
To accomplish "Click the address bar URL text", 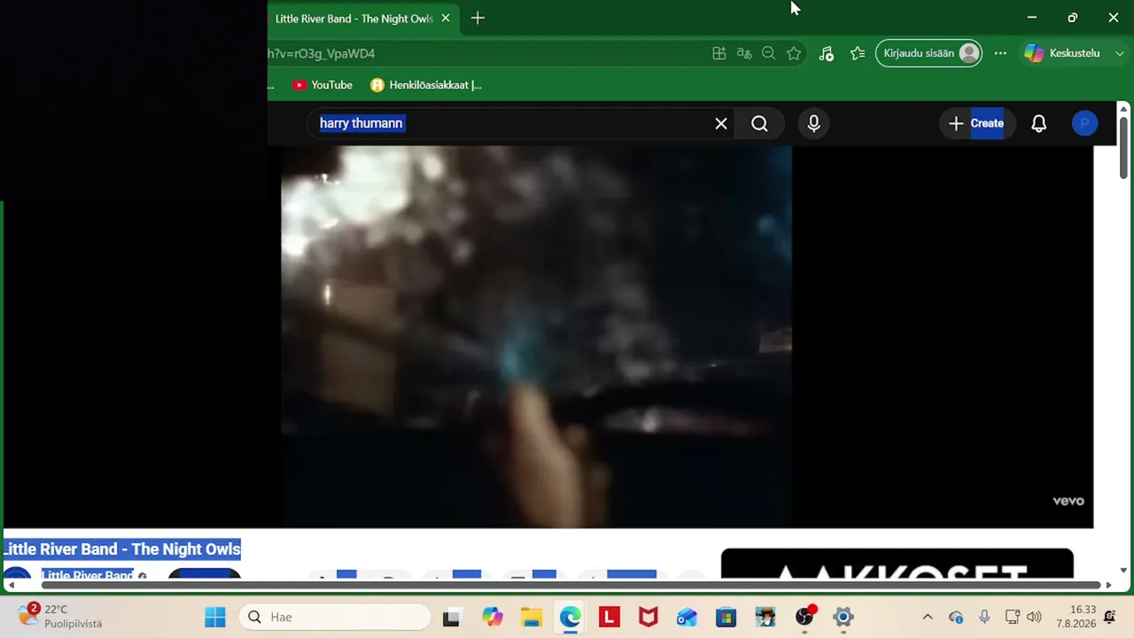I will tap(322, 53).
